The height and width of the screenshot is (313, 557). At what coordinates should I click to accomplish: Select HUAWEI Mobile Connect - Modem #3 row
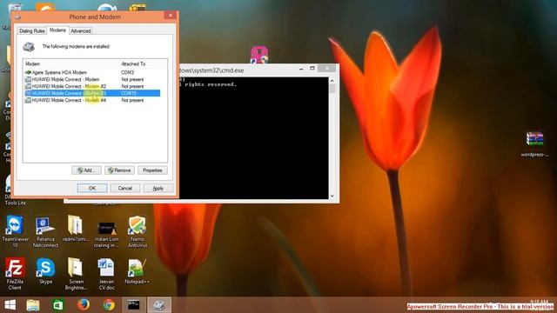point(92,93)
